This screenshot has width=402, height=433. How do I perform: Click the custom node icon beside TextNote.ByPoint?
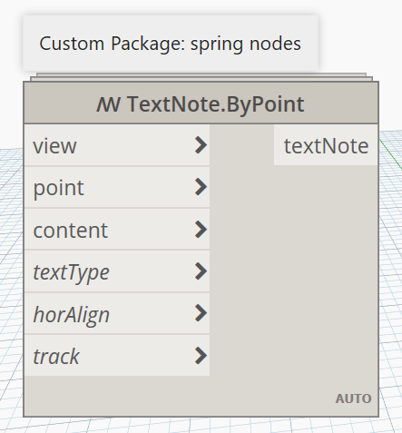point(109,104)
